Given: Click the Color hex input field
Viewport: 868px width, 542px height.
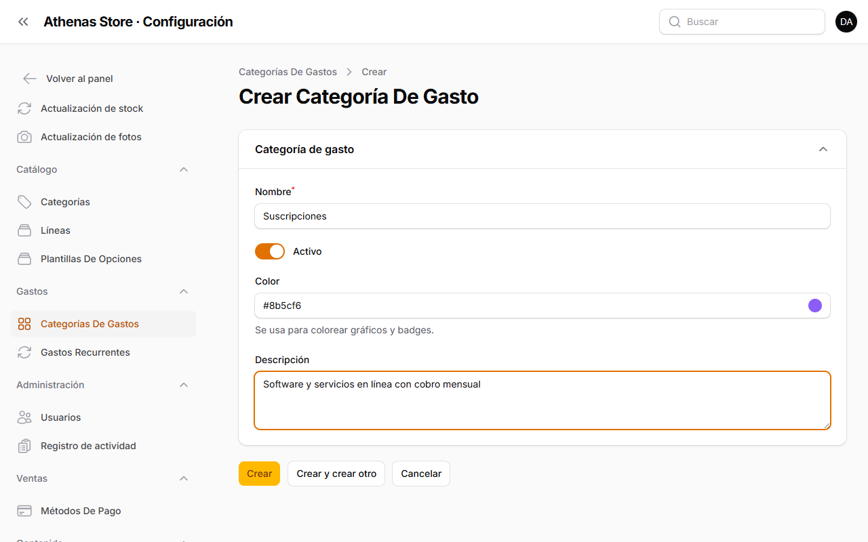Looking at the screenshot, I should pyautogui.click(x=530, y=306).
